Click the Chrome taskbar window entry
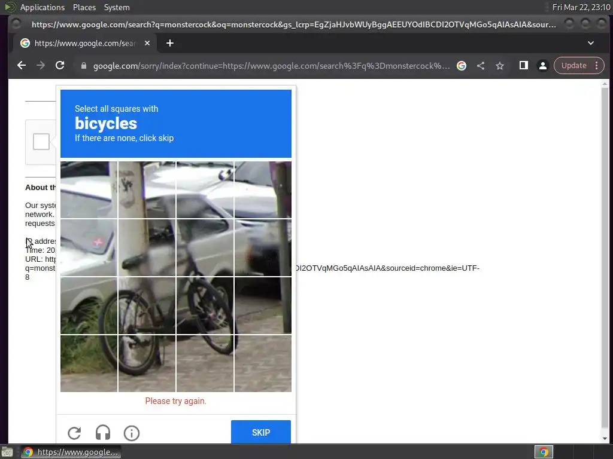 tap(71, 452)
